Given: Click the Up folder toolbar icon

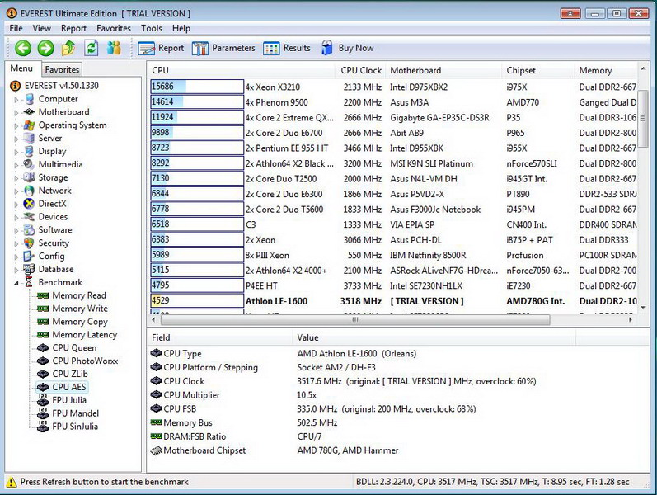Looking at the screenshot, I should tap(69, 49).
